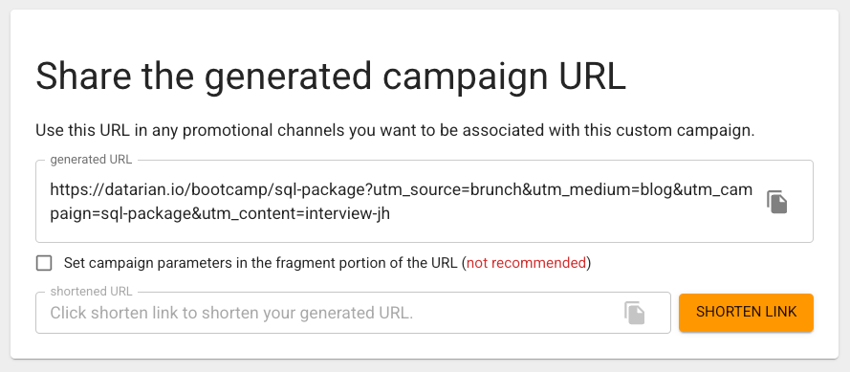This screenshot has height=372, width=850.
Task: Click the "Set campaign parameters" checkbox label
Action: click(x=327, y=264)
